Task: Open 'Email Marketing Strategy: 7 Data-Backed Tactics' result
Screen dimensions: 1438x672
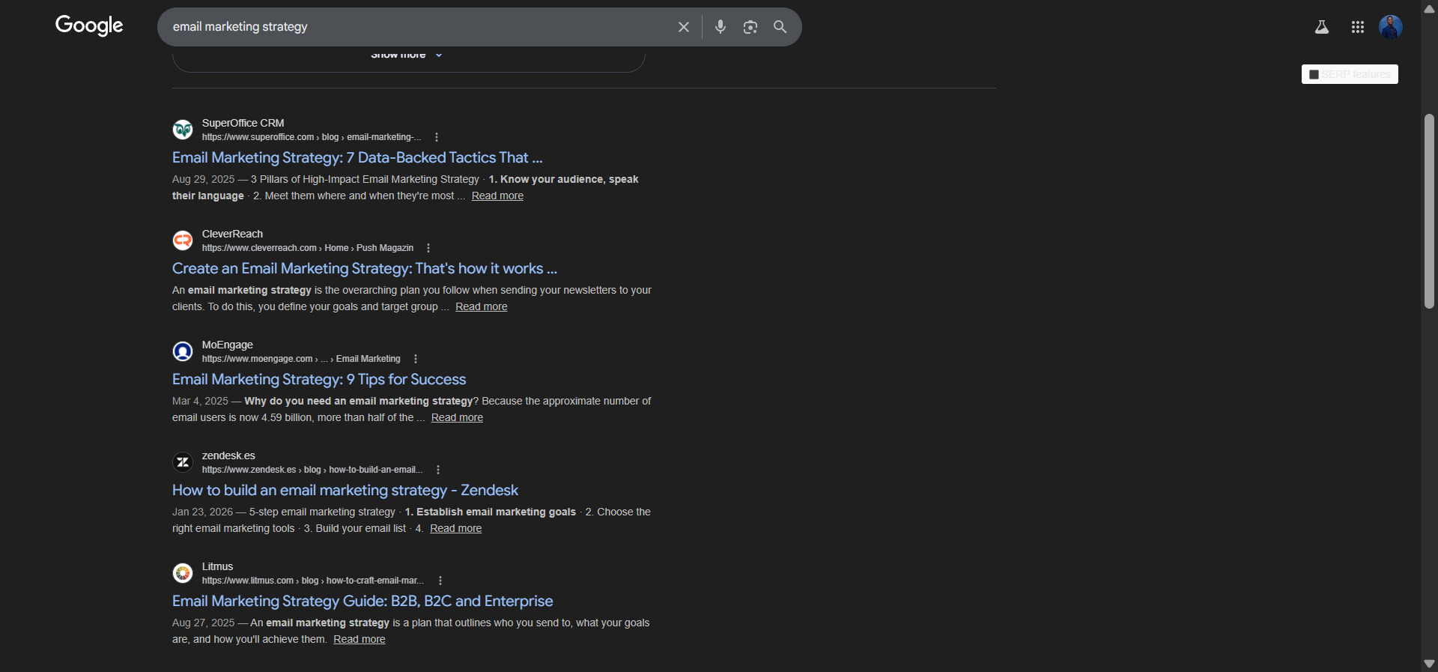Action: tap(357, 157)
